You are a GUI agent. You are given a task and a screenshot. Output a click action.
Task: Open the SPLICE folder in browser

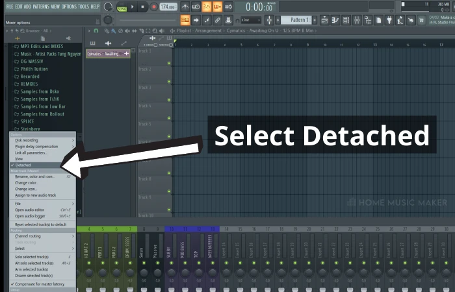(25, 122)
